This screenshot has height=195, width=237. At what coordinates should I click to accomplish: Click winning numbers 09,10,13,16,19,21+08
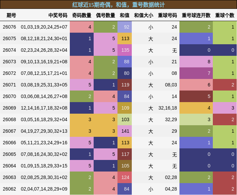click(x=44, y=62)
